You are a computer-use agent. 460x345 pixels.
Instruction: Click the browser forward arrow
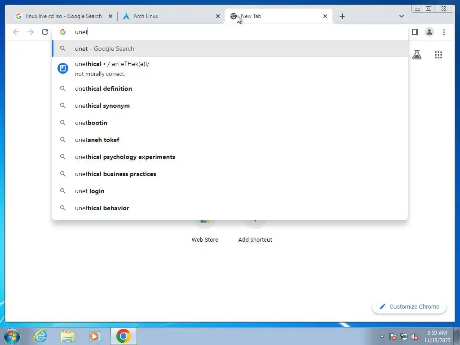pos(31,32)
